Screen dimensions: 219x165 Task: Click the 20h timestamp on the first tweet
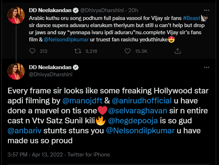point(132,10)
